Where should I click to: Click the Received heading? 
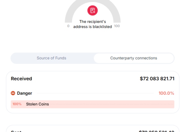pyautogui.click(x=21, y=78)
